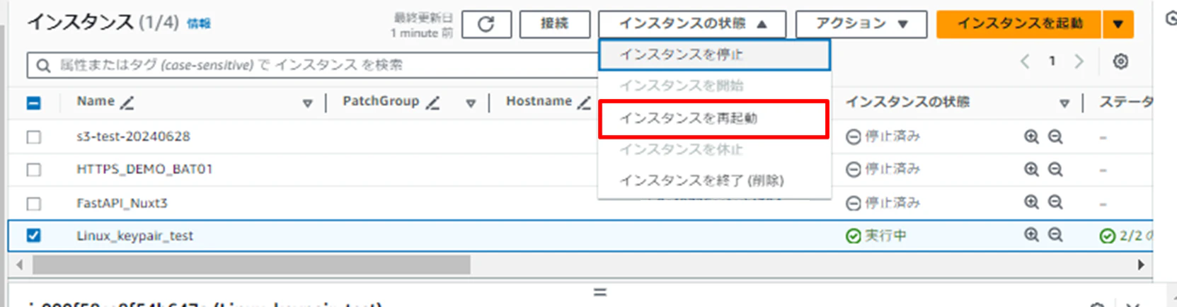Focus the instance search input field
This screenshot has height=307, width=1177.
click(311, 65)
